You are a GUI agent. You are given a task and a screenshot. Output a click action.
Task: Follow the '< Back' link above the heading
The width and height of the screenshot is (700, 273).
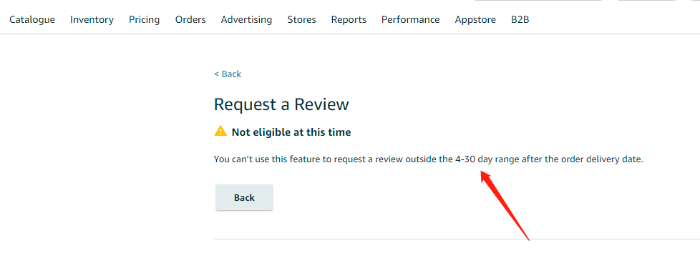click(228, 74)
